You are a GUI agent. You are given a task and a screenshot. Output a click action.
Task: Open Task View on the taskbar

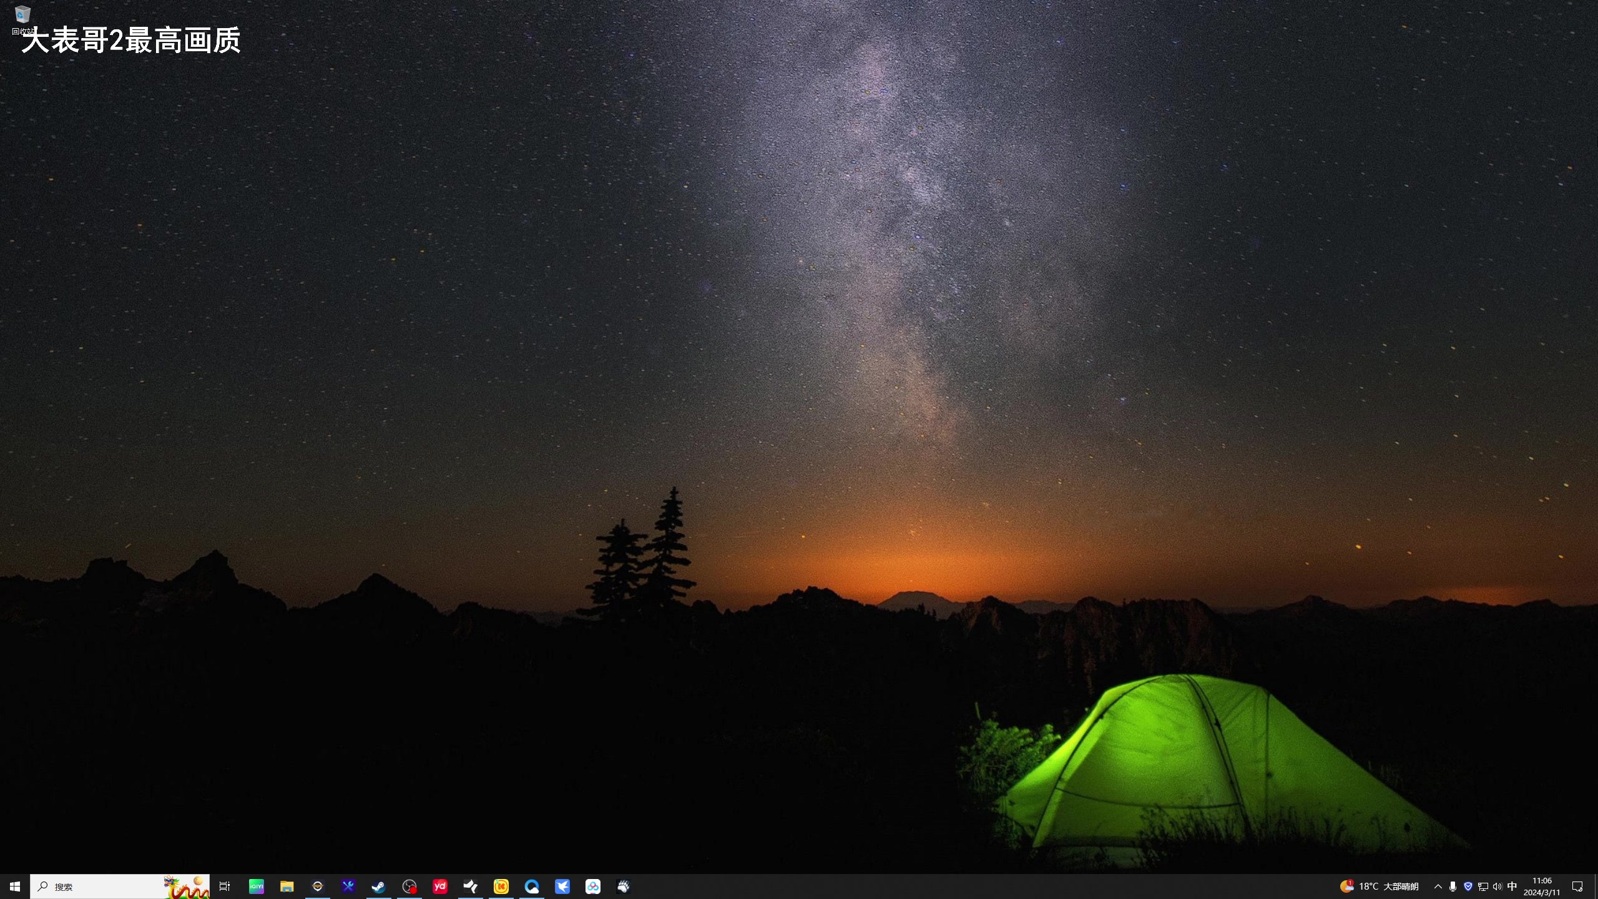pos(225,887)
